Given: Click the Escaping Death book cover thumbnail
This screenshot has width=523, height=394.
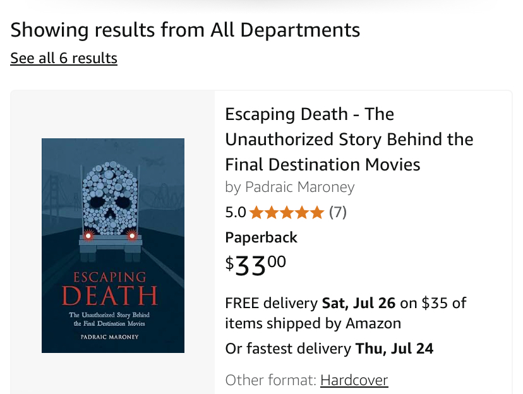Looking at the screenshot, I should pos(113,246).
